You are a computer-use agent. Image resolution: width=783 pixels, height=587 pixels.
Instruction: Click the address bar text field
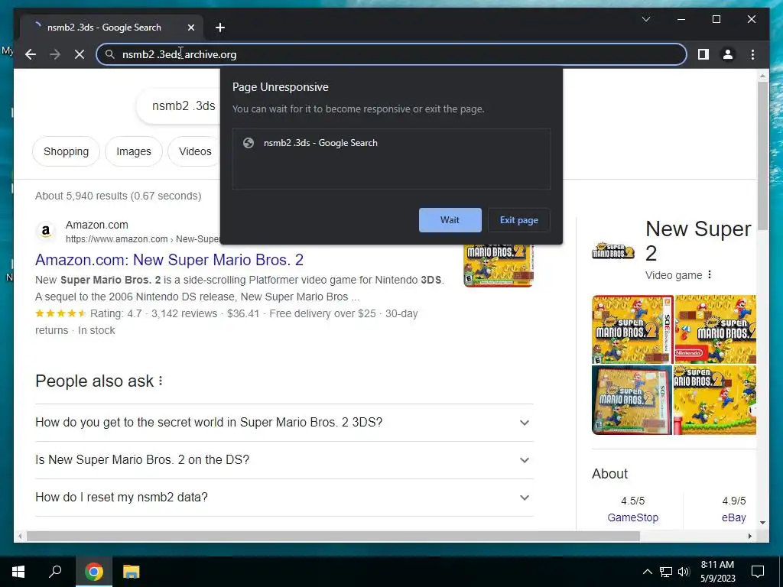(x=392, y=54)
